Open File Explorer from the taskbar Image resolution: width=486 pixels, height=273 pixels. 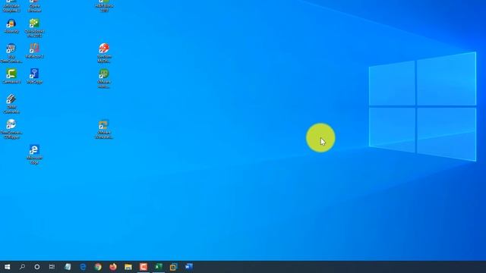coord(128,266)
